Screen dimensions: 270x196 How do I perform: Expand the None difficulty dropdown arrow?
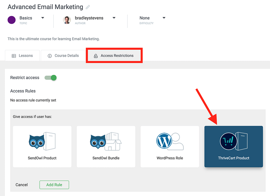click(164, 18)
